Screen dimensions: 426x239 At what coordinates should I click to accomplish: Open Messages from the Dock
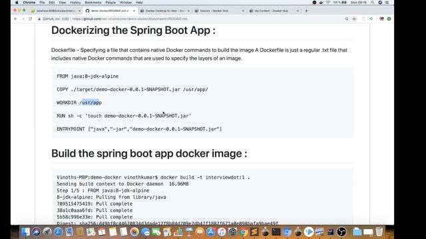tap(145, 232)
